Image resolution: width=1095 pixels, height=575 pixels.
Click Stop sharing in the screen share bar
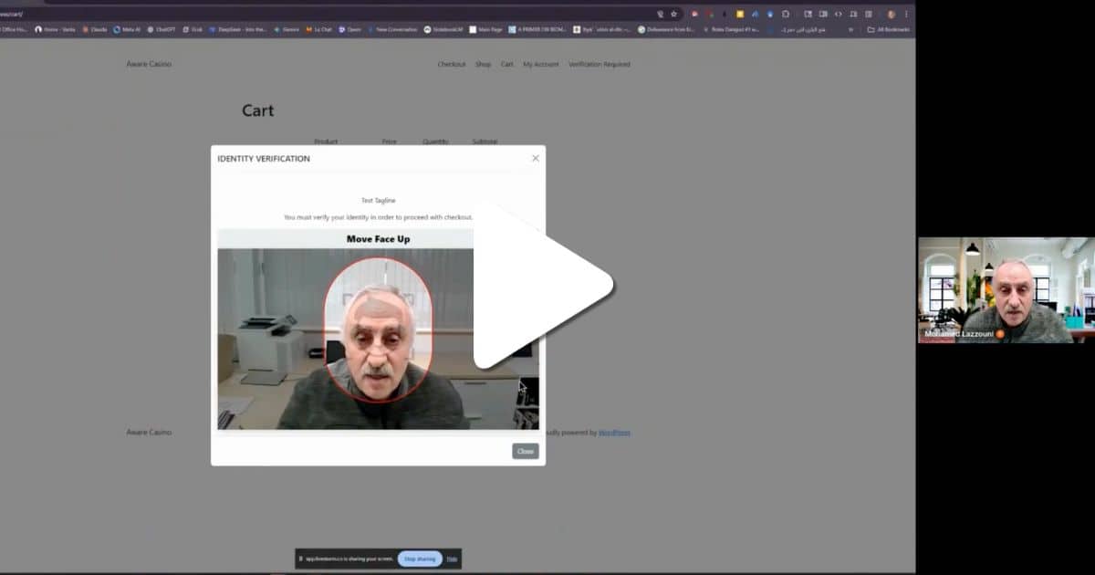coord(420,559)
